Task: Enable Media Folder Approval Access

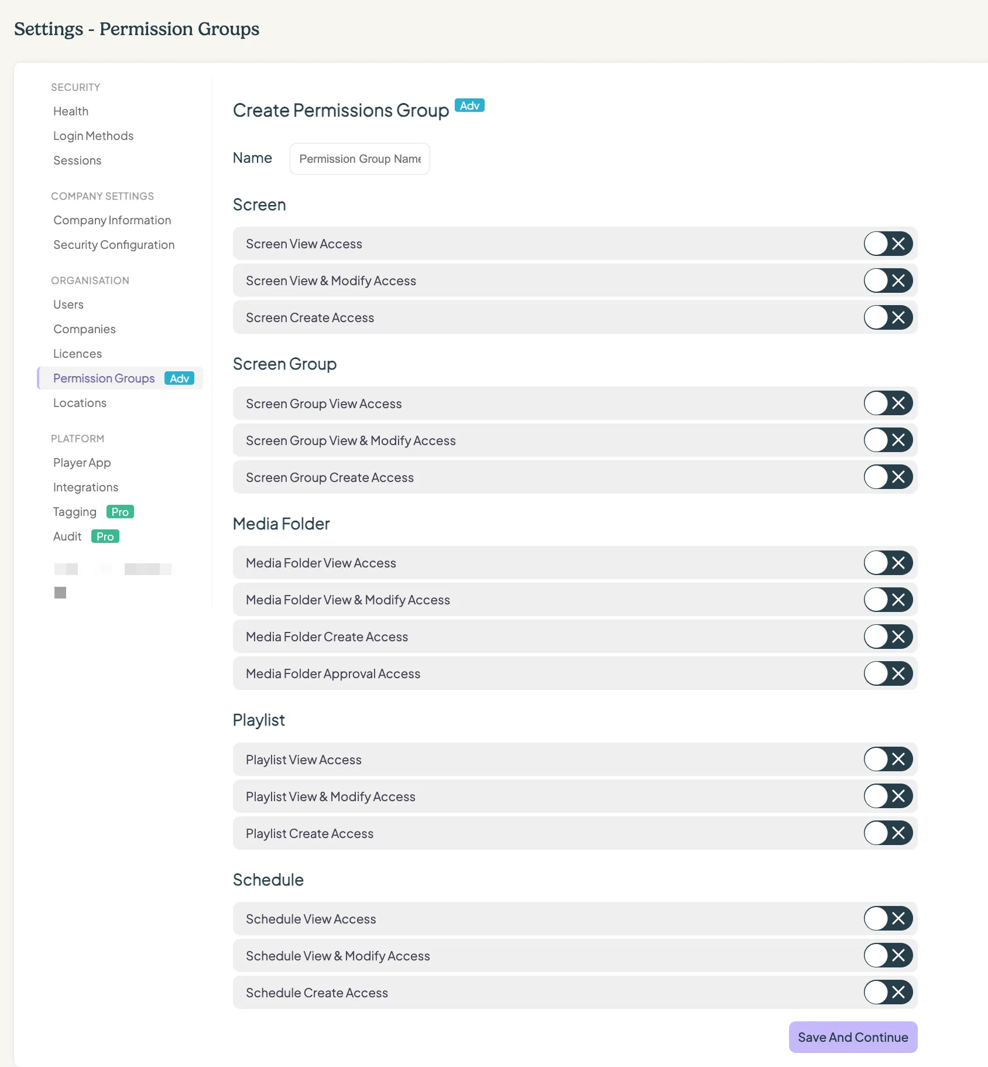Action: click(888, 673)
